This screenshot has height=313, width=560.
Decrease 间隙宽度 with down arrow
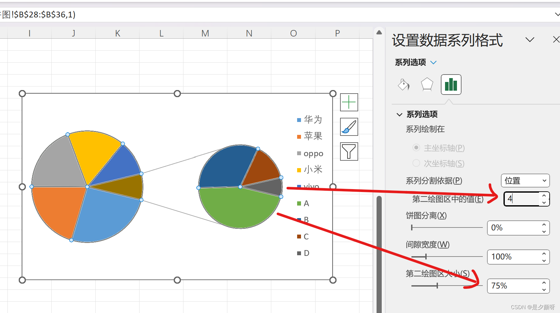pyautogui.click(x=544, y=260)
